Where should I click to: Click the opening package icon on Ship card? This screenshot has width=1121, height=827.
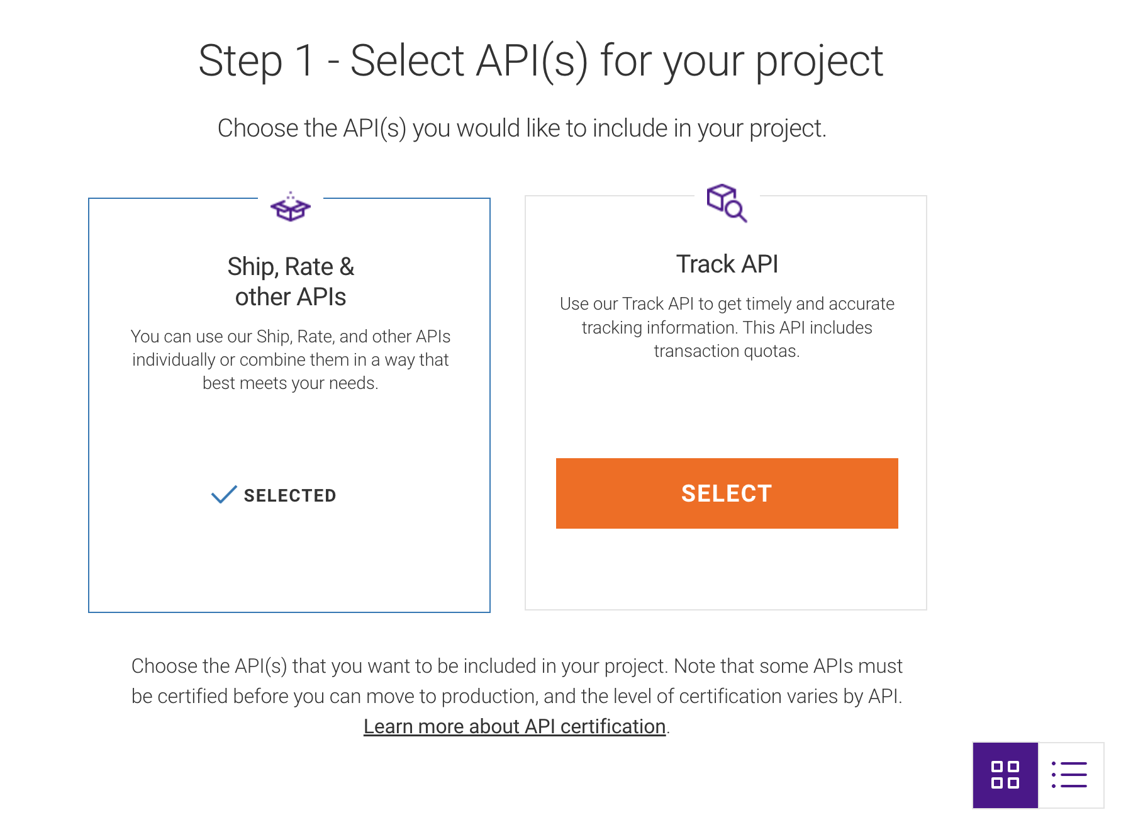tap(290, 208)
